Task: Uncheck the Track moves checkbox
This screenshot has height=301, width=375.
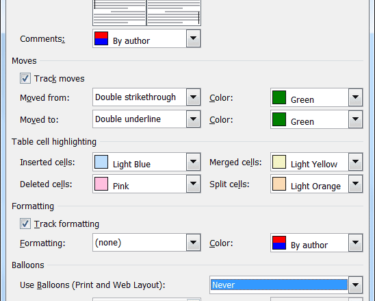Action: coord(25,78)
